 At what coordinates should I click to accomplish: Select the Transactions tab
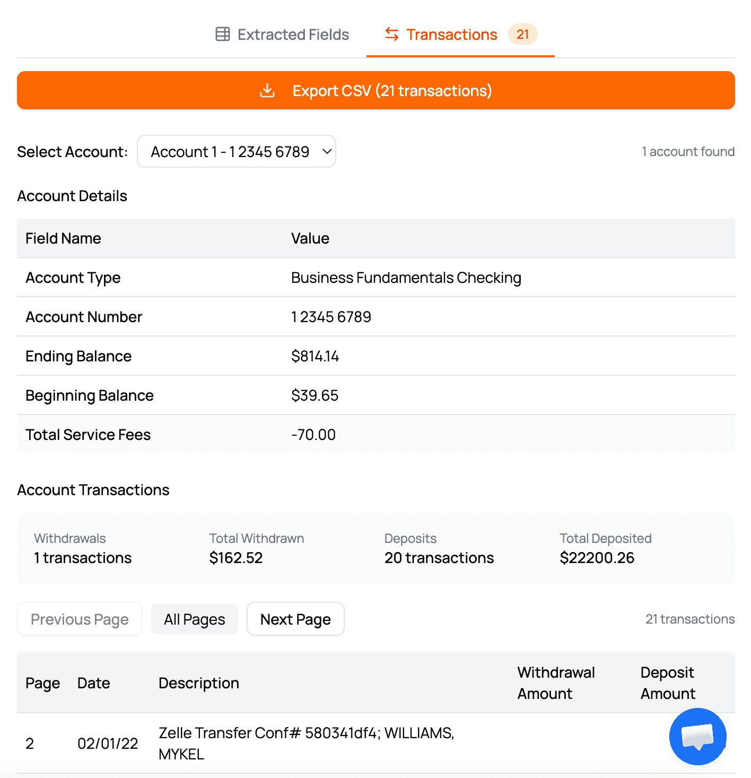[451, 34]
